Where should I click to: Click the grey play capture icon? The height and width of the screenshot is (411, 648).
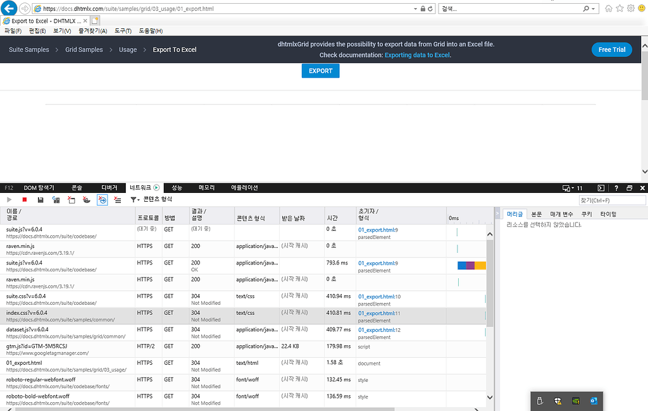coord(9,200)
